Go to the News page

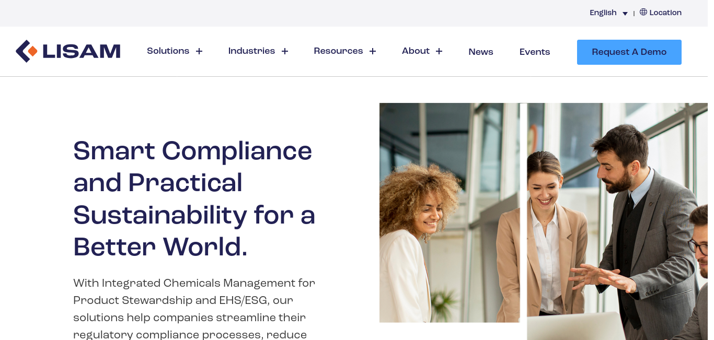point(481,52)
